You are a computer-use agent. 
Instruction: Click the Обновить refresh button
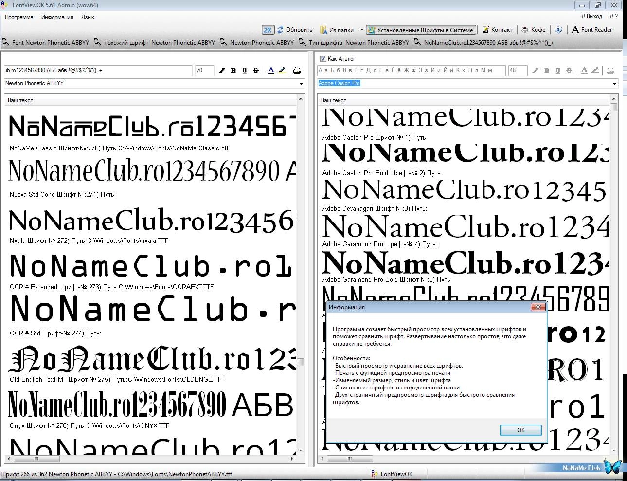pyautogui.click(x=295, y=30)
